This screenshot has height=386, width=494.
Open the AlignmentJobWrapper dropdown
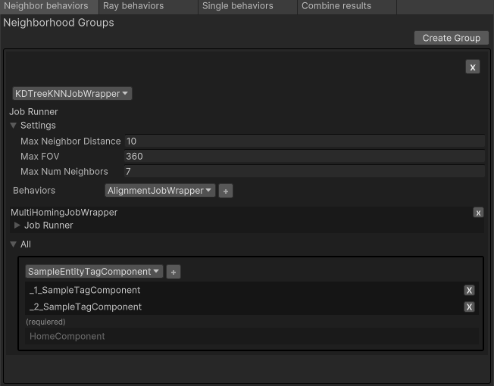(x=160, y=191)
